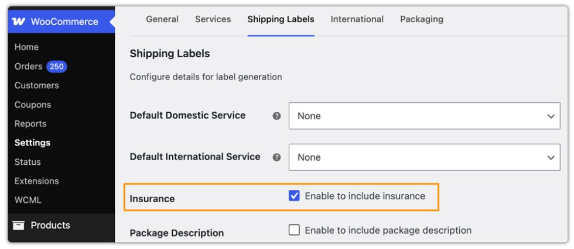The height and width of the screenshot is (249, 574).
Task: Enable the include package description checkbox
Action: tap(294, 230)
